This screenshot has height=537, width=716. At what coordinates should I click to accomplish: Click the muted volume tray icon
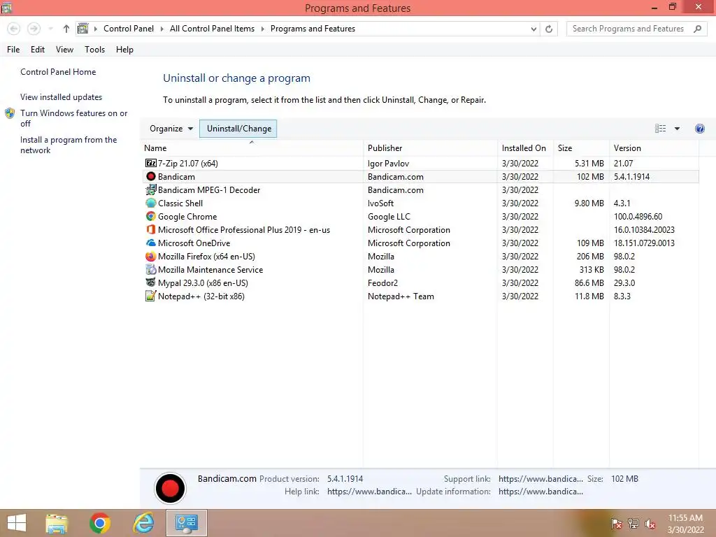[x=650, y=524]
